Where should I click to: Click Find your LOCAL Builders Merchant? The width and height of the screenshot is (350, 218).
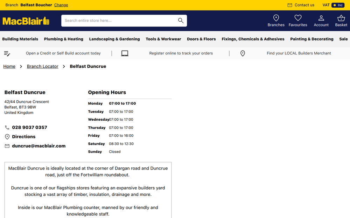[x=299, y=53]
